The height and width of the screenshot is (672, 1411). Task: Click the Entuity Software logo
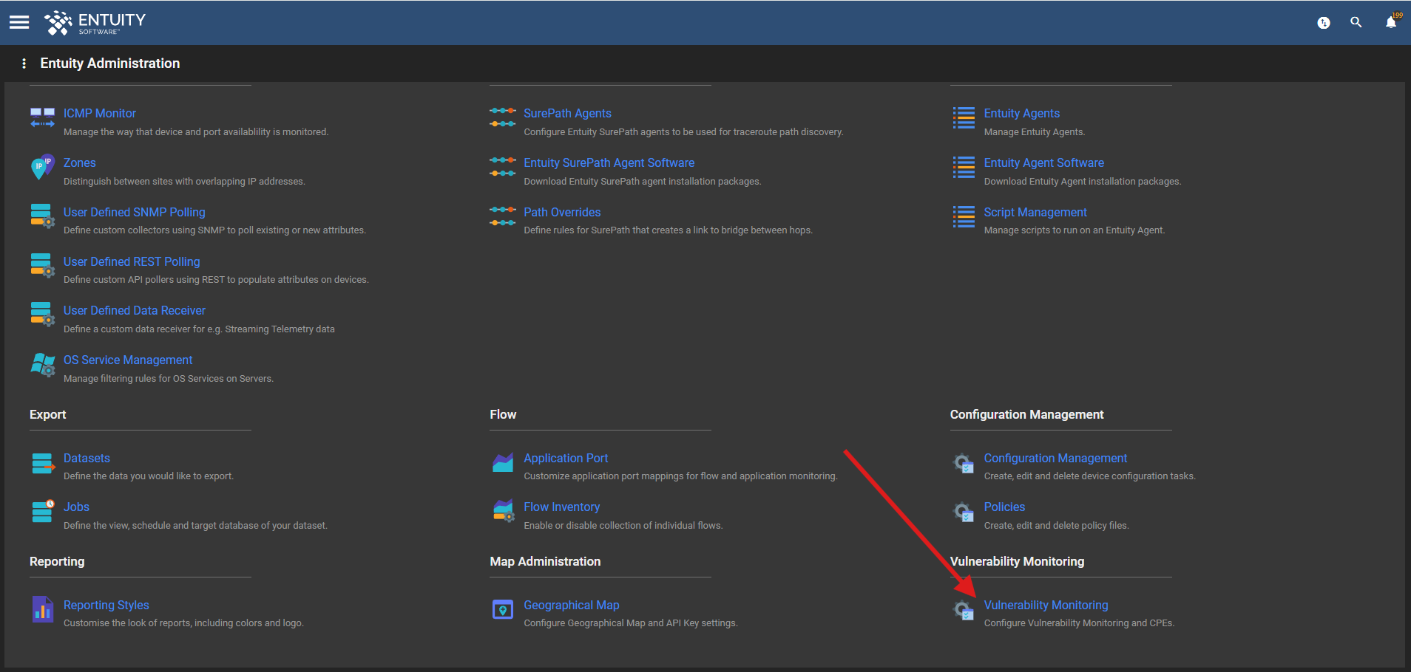(x=95, y=23)
